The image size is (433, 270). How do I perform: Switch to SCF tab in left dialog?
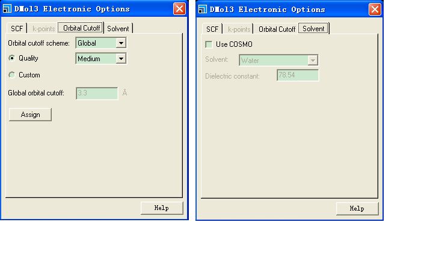pos(17,29)
